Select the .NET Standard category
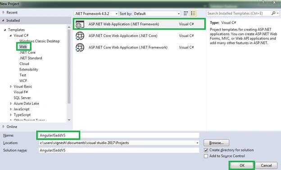281x170 pixels. 31,58
